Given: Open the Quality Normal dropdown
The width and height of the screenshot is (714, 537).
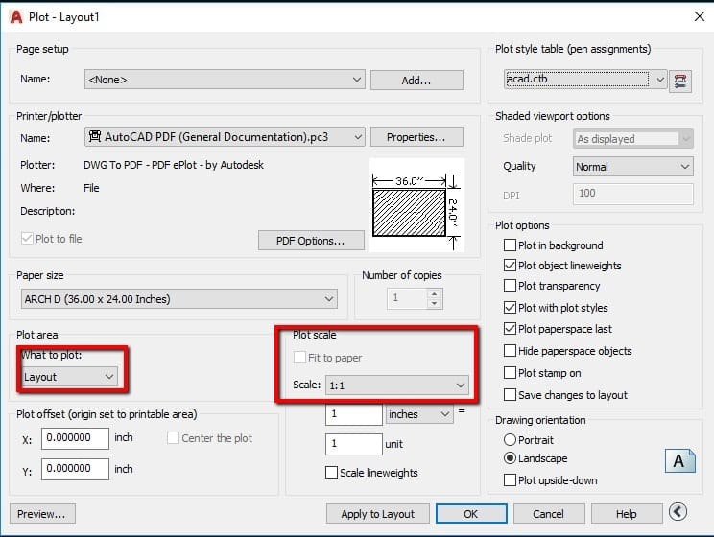Looking at the screenshot, I should (x=633, y=167).
